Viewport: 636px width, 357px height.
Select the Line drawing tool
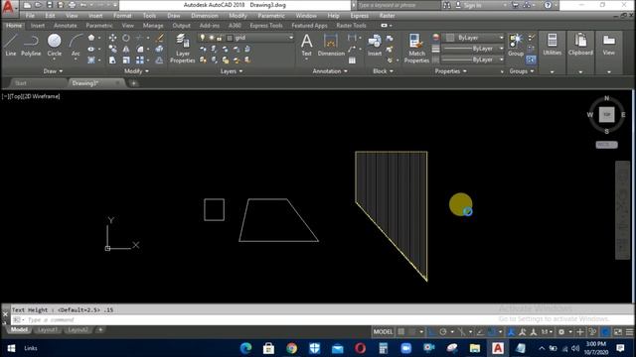(x=11, y=45)
